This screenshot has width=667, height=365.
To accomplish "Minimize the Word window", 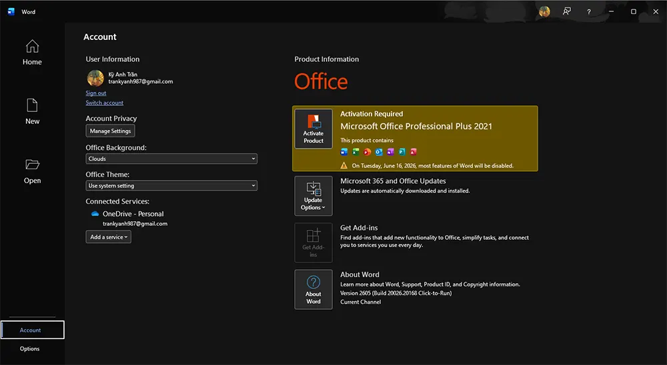I will coord(611,11).
